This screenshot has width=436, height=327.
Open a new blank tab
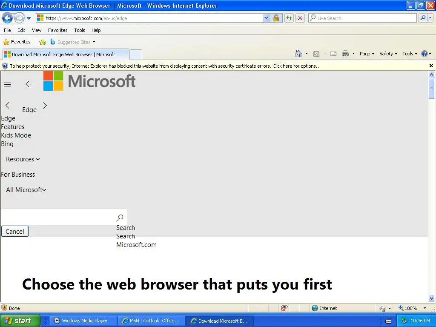pos(136,55)
